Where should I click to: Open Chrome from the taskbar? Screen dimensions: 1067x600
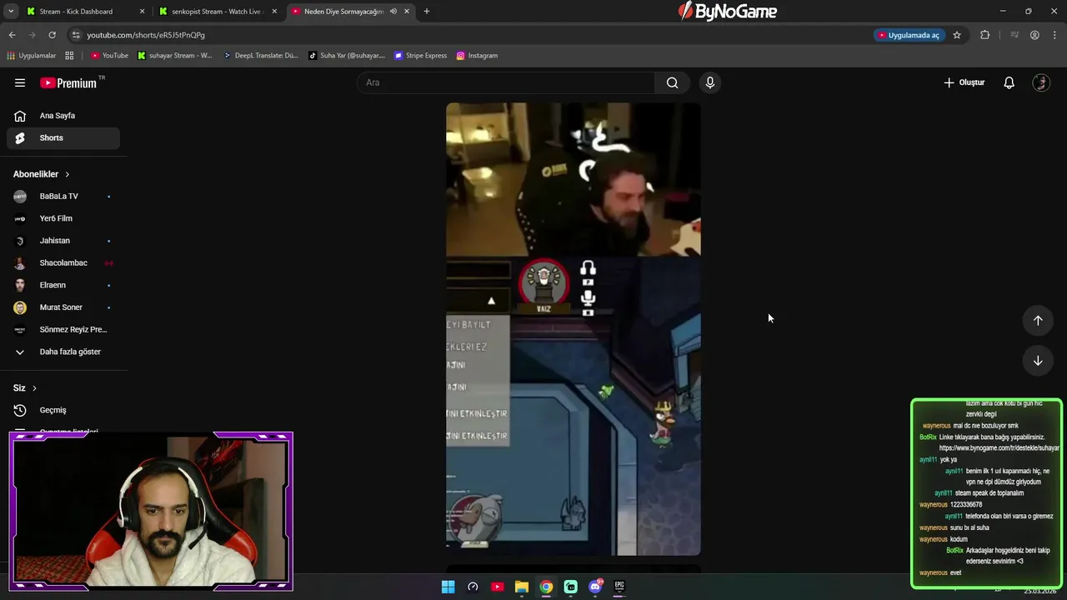point(546,587)
